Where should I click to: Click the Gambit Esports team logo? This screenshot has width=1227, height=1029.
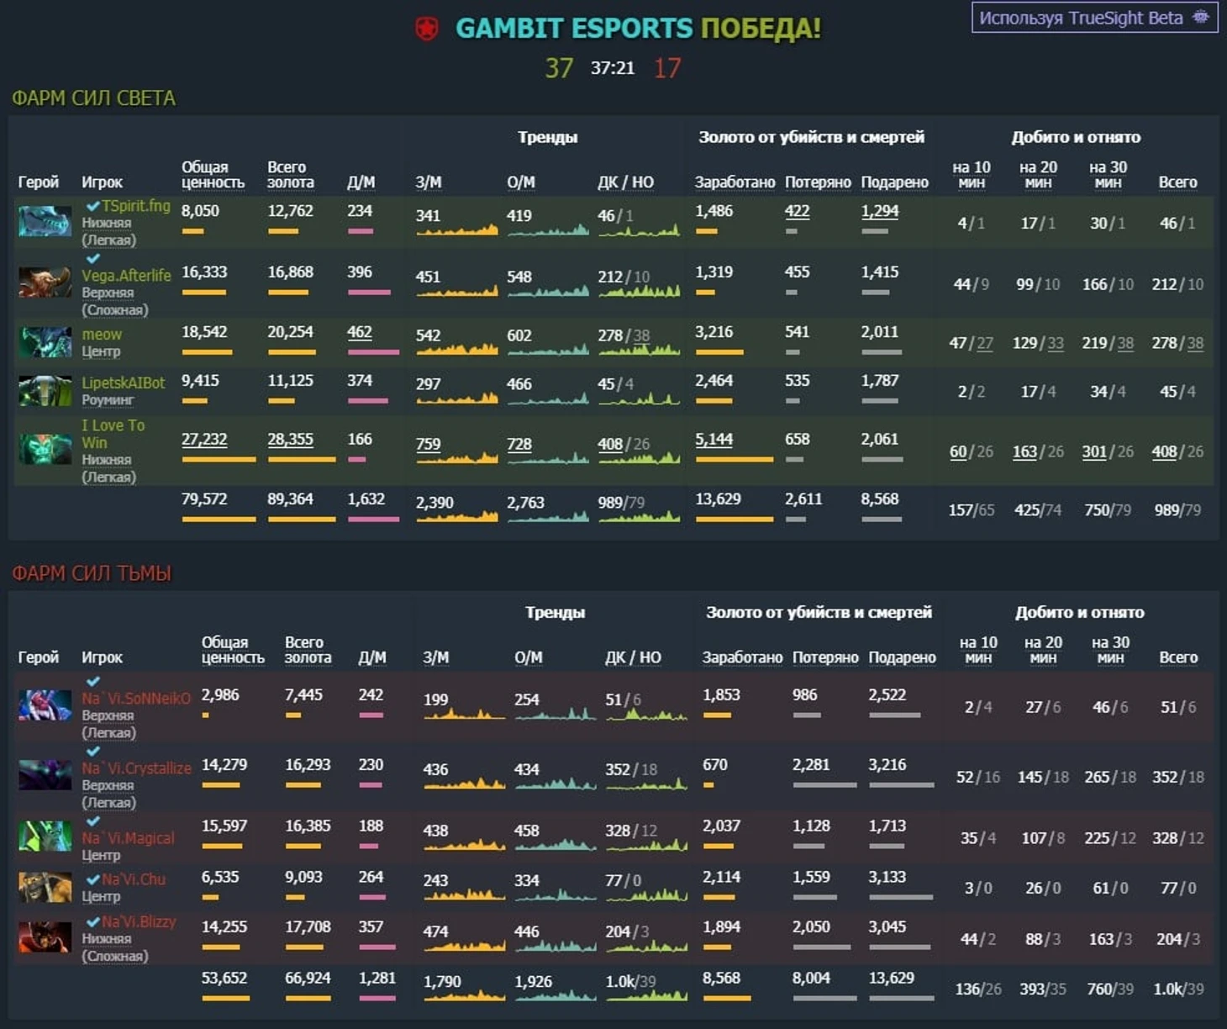(427, 29)
